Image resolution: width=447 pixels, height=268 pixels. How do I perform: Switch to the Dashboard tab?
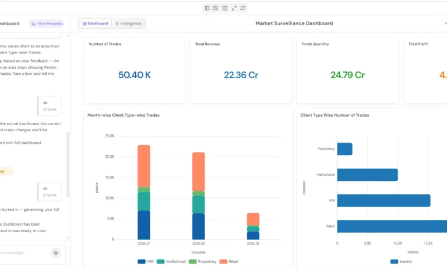point(96,23)
